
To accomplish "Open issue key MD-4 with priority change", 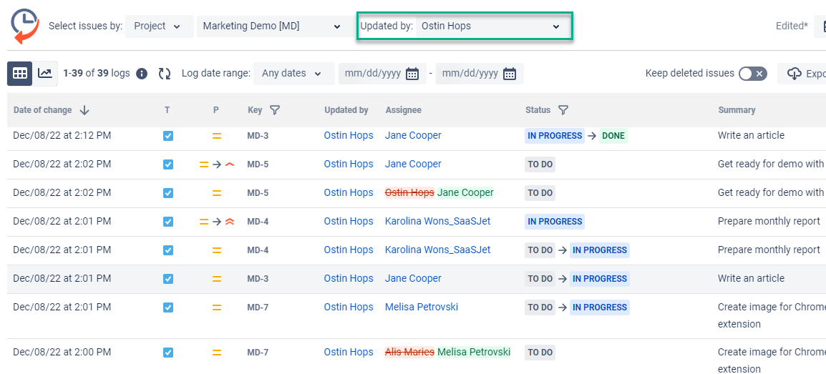I will point(258,222).
